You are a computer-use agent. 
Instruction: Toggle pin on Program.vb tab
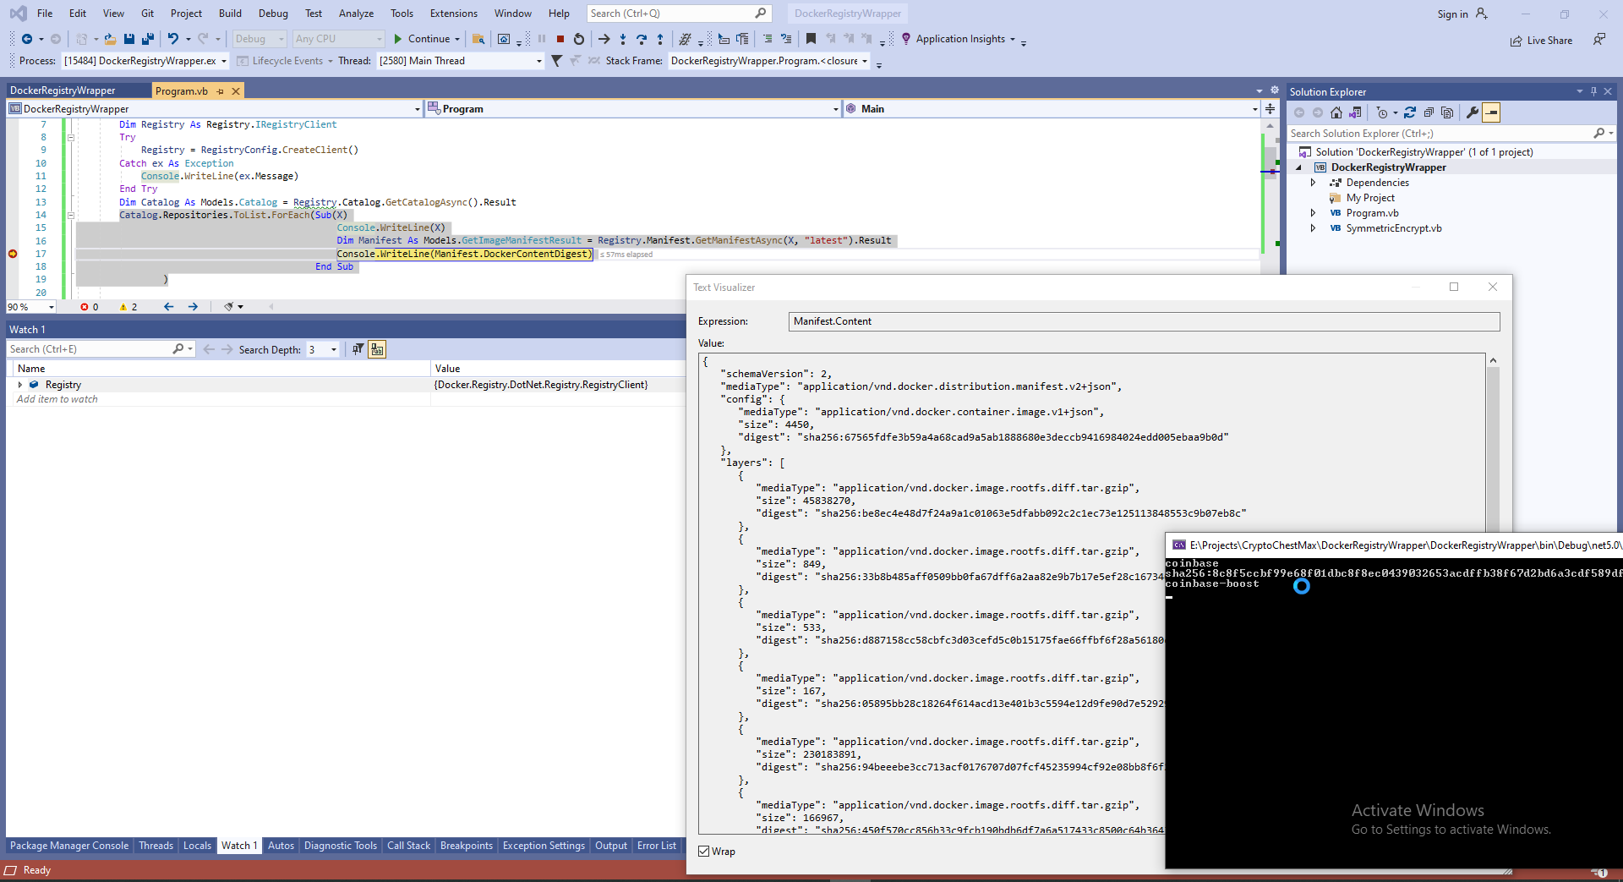221,91
